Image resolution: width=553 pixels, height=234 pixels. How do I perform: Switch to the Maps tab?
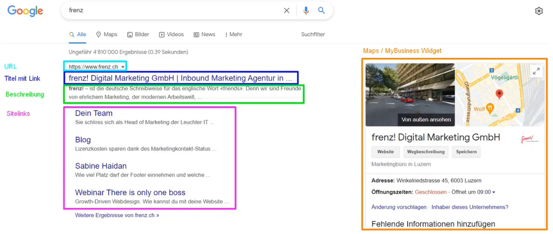pos(107,34)
